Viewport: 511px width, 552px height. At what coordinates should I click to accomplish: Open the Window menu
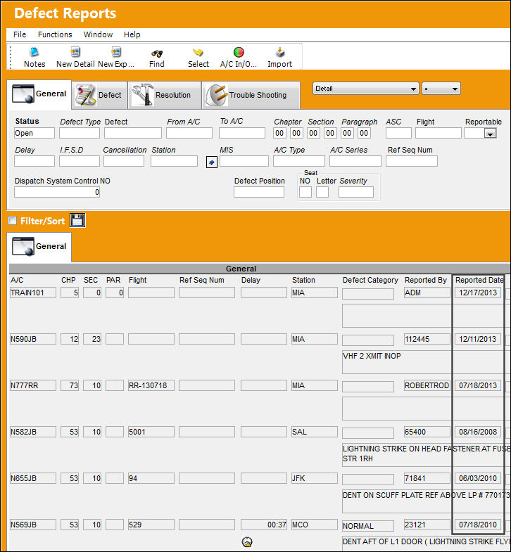[x=98, y=34]
